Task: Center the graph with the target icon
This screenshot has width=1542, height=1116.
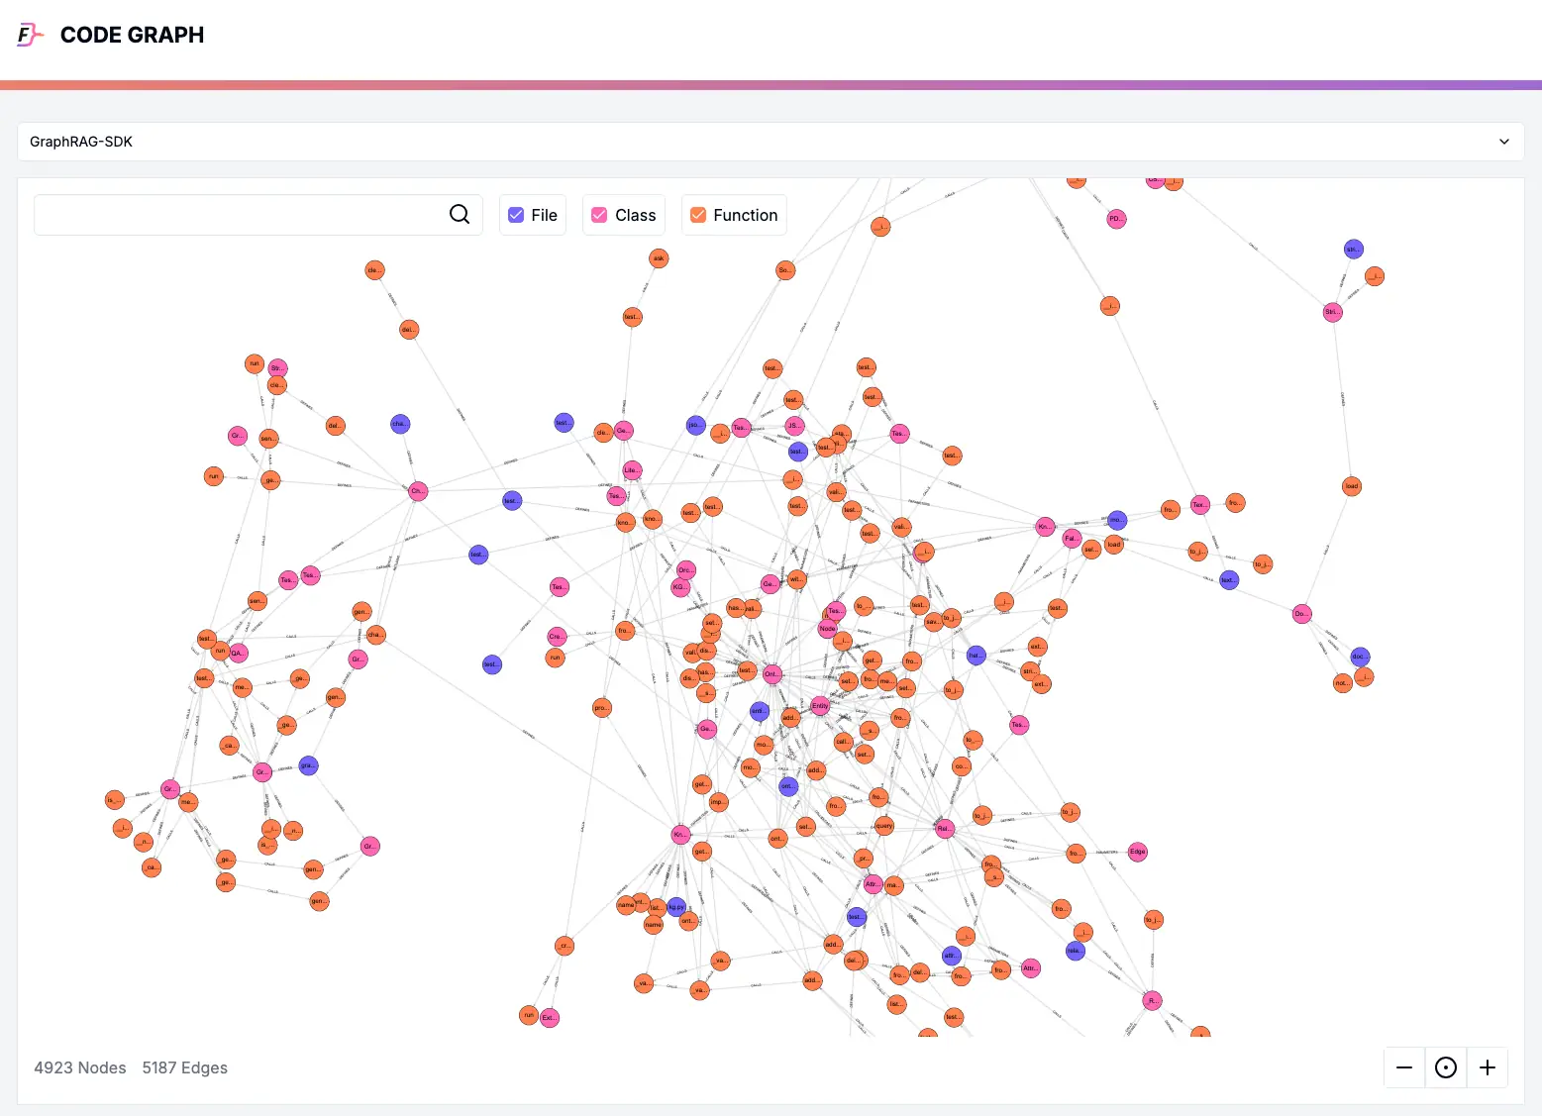Action: coord(1445,1067)
